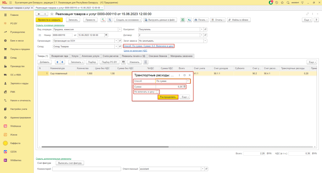Click the exchange icon beside Excel
This screenshot has width=322, height=173.
point(189,20)
